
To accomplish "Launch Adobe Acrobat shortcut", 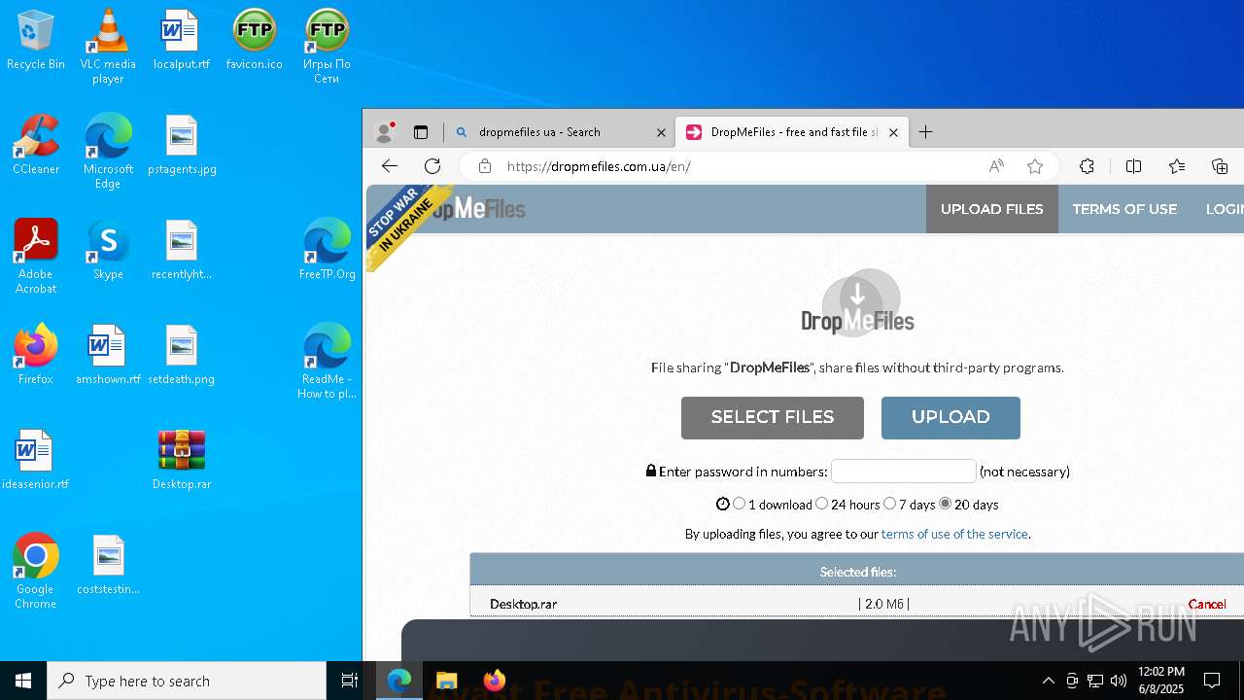I will pyautogui.click(x=36, y=256).
